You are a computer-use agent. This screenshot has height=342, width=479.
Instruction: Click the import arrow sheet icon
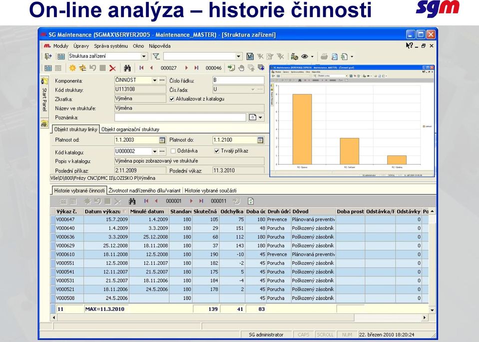coord(231,68)
